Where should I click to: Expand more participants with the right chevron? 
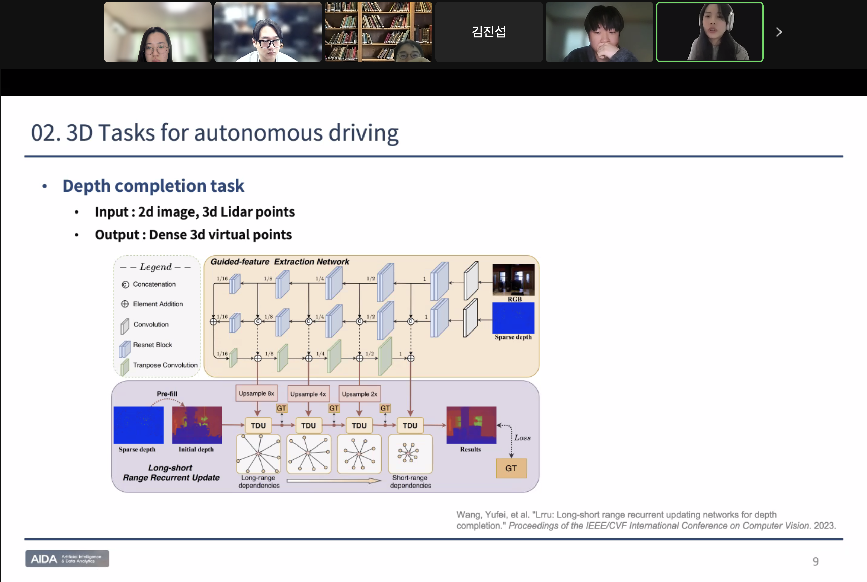(x=779, y=32)
